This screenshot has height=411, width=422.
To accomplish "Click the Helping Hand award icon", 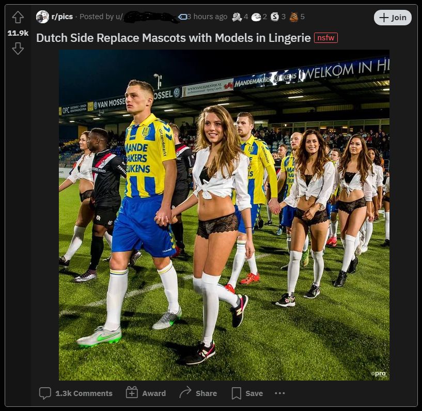I will (x=238, y=17).
